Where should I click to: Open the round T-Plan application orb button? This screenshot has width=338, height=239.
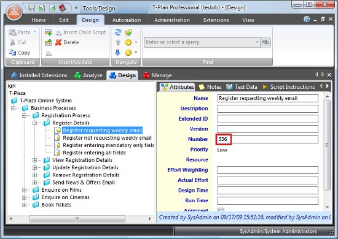pyautogui.click(x=14, y=13)
